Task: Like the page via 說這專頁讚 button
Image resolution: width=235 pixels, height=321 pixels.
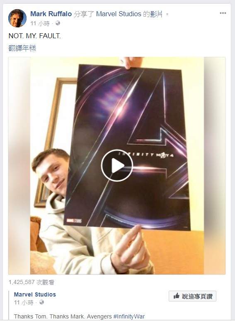Action: (x=192, y=296)
